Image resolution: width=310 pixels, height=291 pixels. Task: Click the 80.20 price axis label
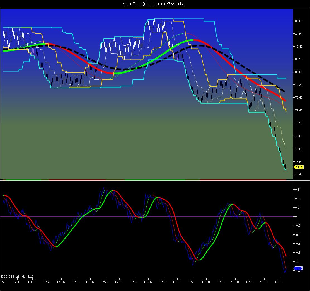[x=299, y=59]
